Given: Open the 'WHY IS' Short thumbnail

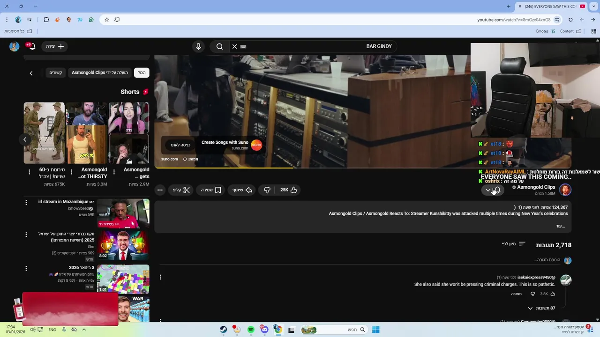Looking at the screenshot, I should coord(87,133).
